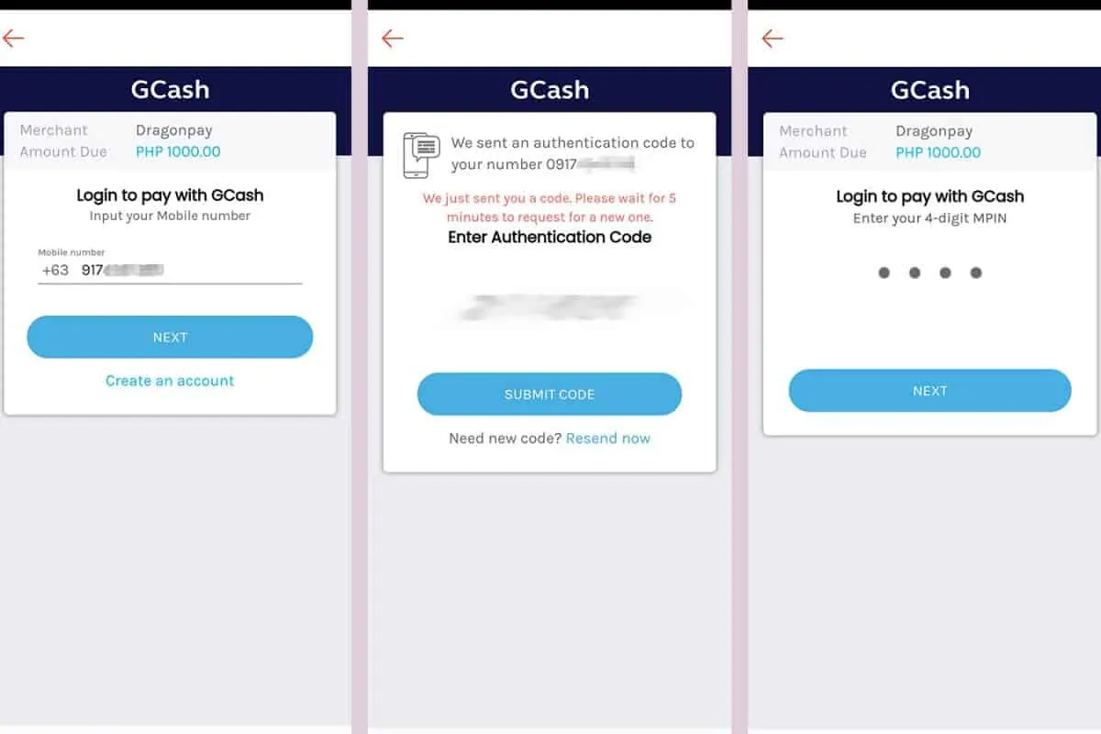The height and width of the screenshot is (734, 1101).
Task: Click the Resend now link
Action: (x=608, y=439)
